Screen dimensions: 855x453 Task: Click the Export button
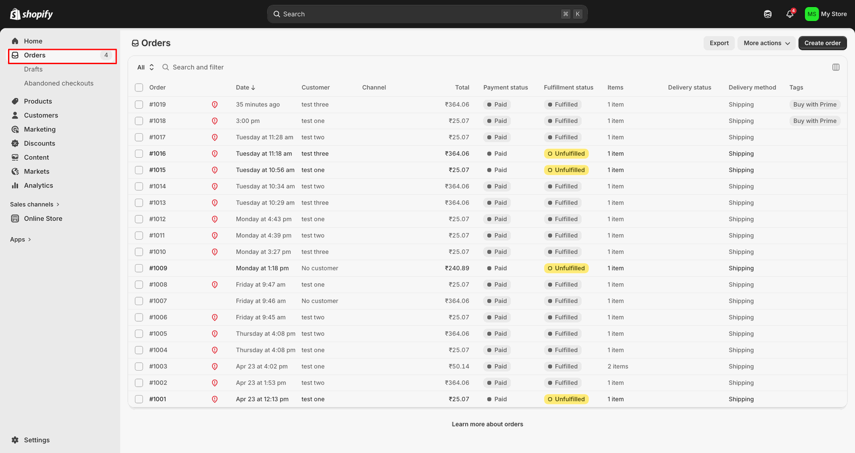pyautogui.click(x=719, y=43)
